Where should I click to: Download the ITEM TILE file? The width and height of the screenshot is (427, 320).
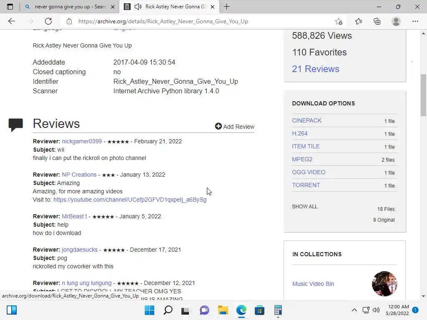[x=306, y=146]
